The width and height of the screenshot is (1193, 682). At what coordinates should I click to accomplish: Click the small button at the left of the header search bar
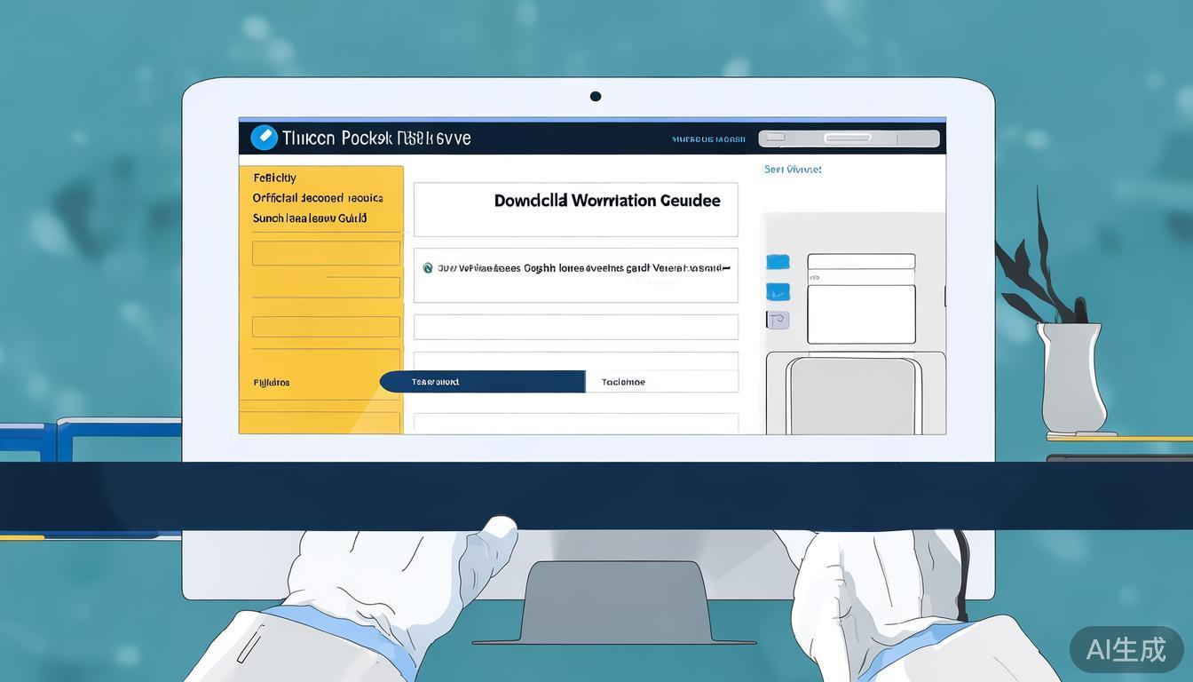coord(775,139)
